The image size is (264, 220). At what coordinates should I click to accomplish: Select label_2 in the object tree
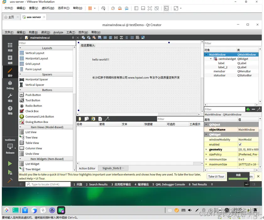[223, 67]
